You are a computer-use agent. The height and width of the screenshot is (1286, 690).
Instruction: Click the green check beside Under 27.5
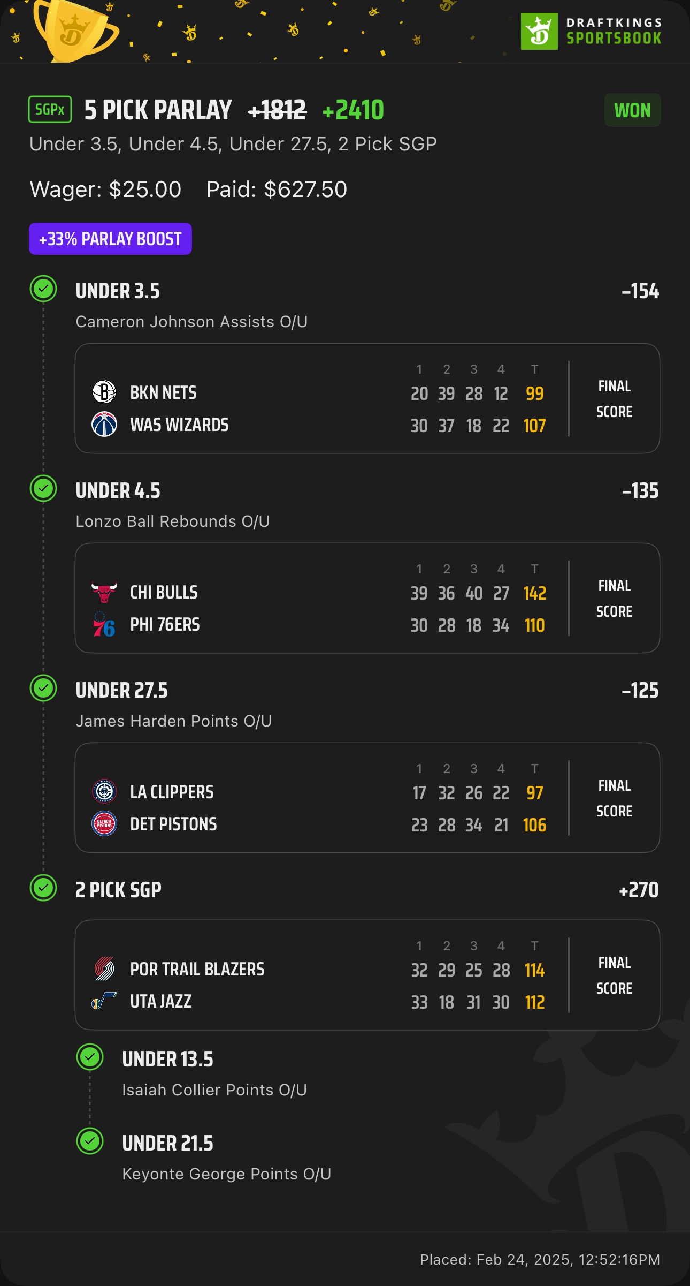pos(43,688)
